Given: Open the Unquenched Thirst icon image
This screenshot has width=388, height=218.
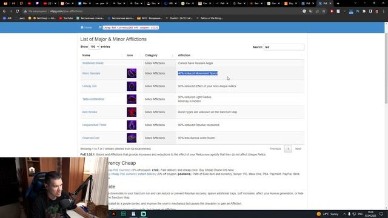Looking at the screenshot, I should pyautogui.click(x=132, y=125).
